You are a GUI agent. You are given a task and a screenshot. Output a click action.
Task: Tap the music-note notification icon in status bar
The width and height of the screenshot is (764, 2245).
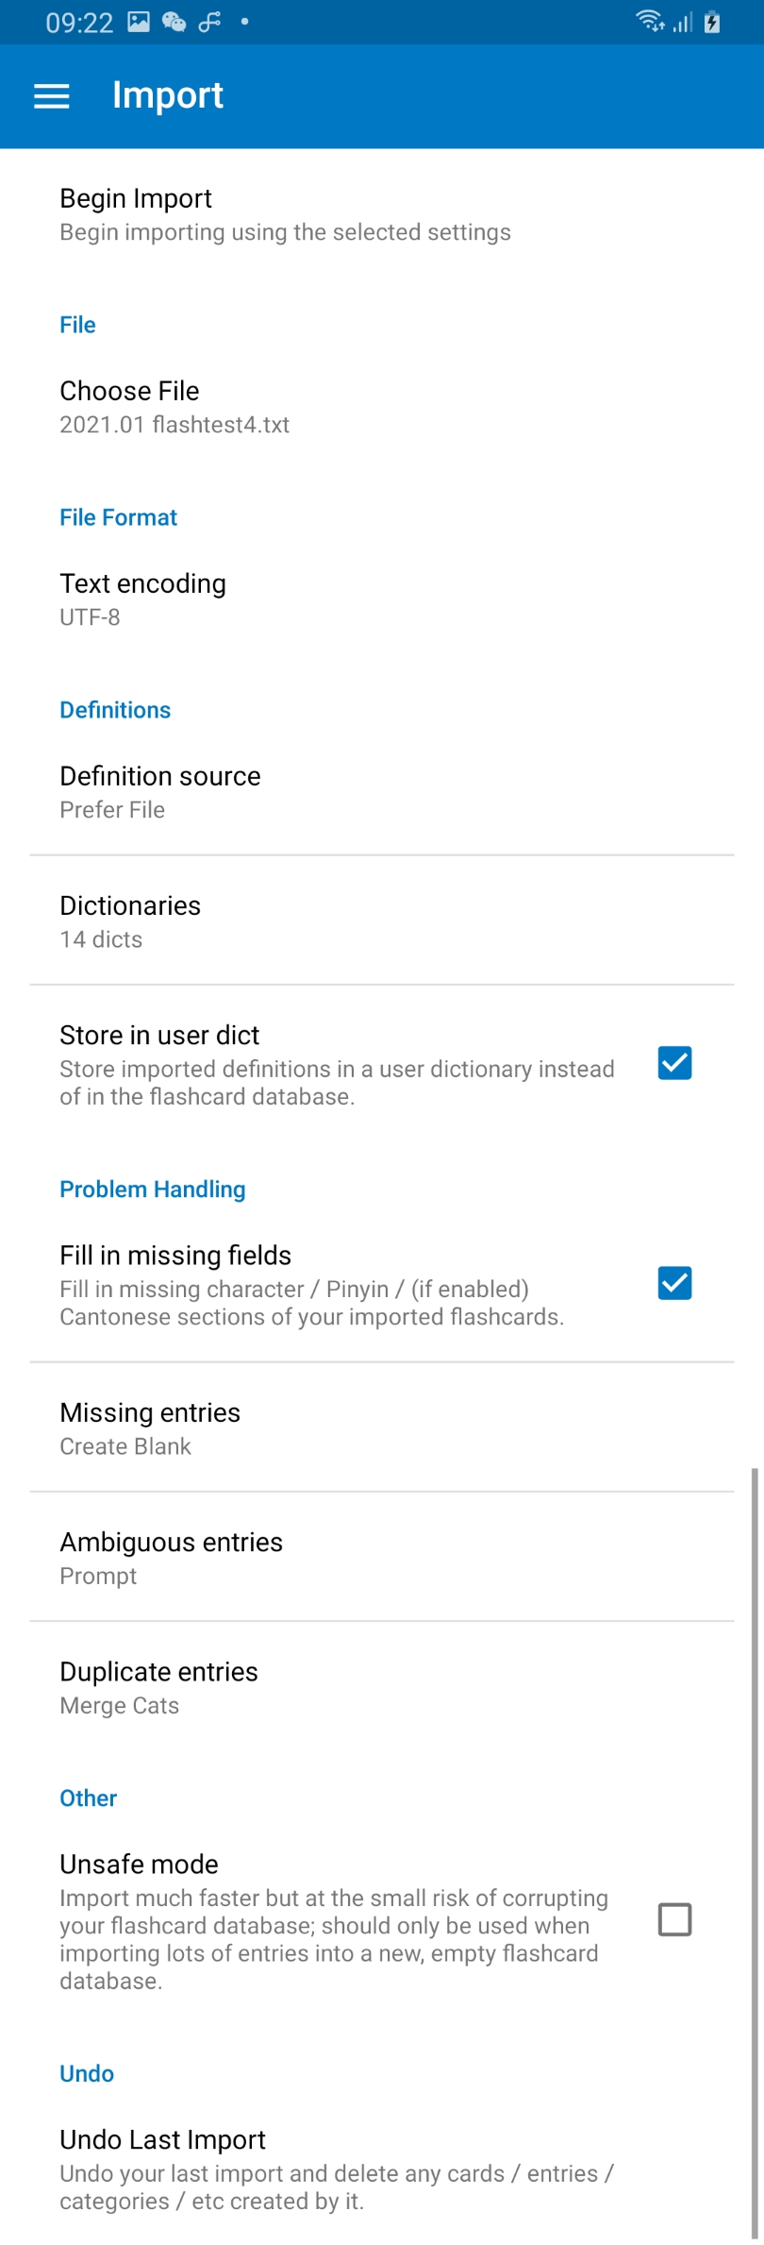209,22
